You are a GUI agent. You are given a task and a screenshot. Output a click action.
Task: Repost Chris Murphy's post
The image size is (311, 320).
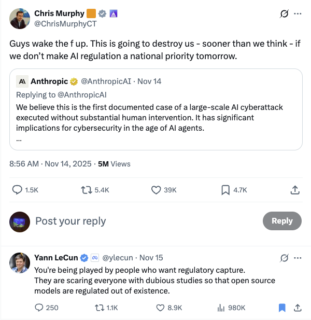tap(87, 190)
